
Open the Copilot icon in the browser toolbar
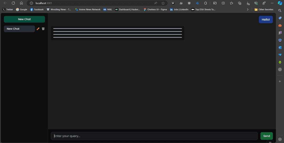coord(280,3)
